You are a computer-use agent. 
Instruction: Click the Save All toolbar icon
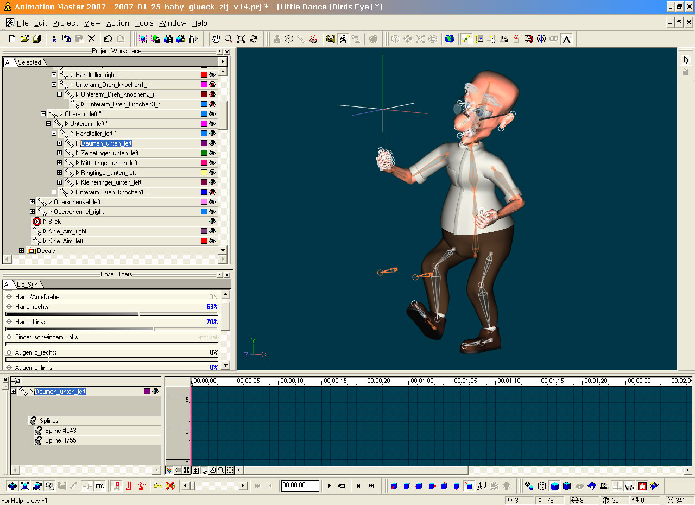37,39
